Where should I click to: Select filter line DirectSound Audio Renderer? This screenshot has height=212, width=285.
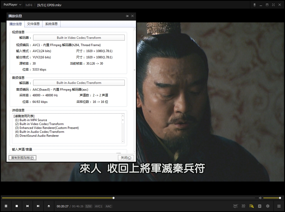point(37,136)
